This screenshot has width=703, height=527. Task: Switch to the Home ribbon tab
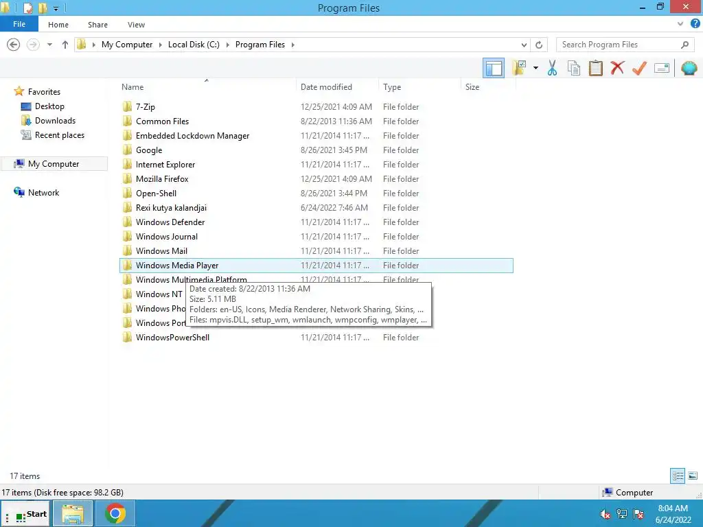(x=58, y=25)
